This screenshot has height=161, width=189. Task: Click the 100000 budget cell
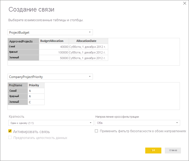(x=54, y=52)
